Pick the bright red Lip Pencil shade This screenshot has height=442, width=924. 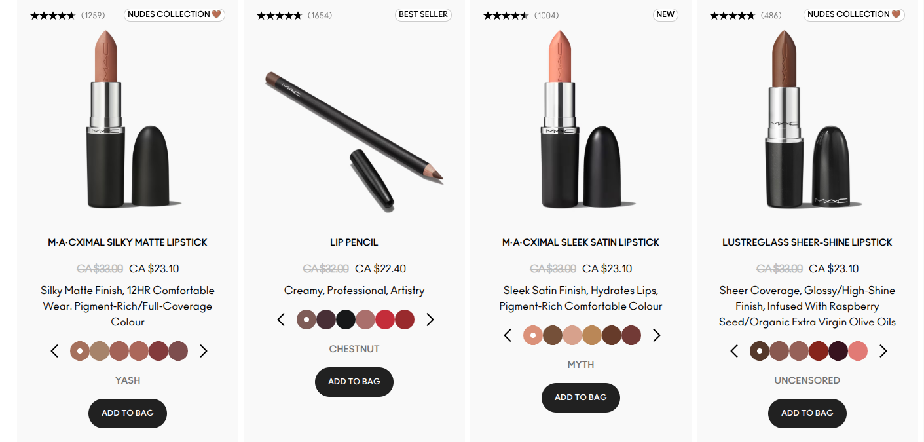coord(385,320)
